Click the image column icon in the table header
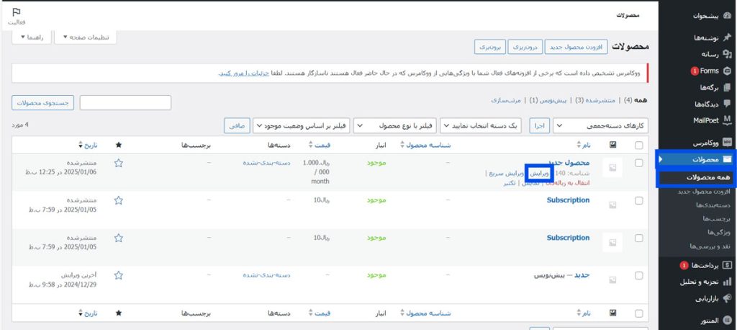Image resolution: width=737 pixels, height=330 pixels. coord(613,145)
